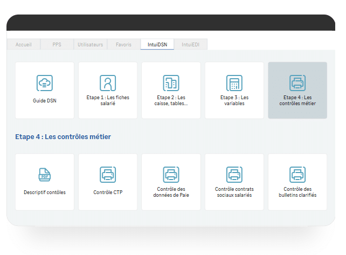Click the 'Etape 3 : Les variables' label
Viewport: 346px width, 255px height.
point(234,100)
